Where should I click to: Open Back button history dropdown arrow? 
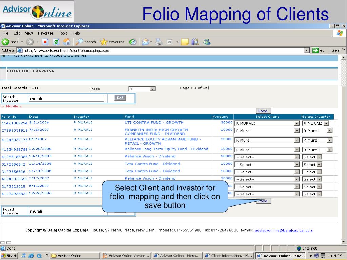[x=22, y=42]
